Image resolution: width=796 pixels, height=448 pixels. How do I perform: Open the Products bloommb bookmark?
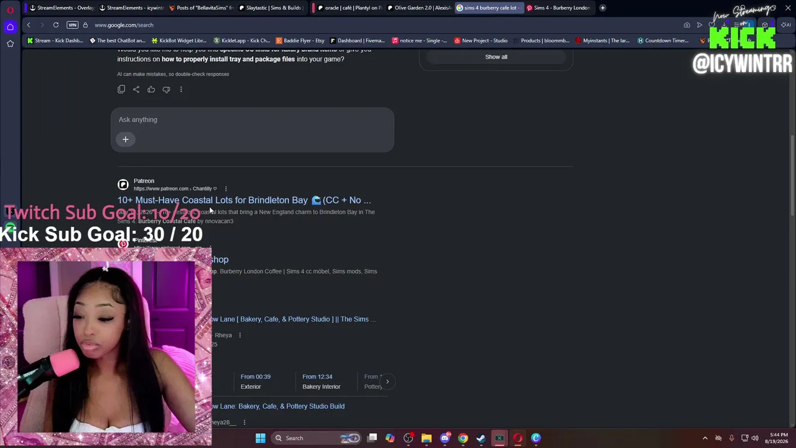[542, 40]
